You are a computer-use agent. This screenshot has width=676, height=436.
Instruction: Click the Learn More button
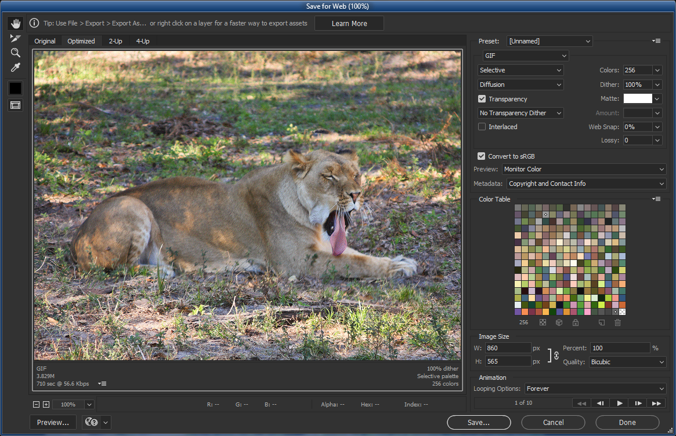pyautogui.click(x=349, y=23)
